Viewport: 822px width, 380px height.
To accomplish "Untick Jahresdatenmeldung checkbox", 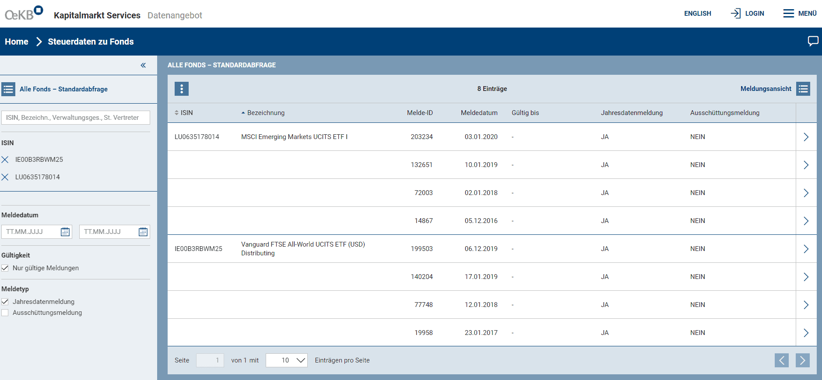I will point(5,302).
